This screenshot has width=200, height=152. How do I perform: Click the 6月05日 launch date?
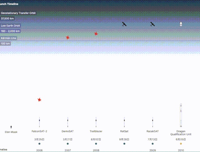[x=181, y=139]
